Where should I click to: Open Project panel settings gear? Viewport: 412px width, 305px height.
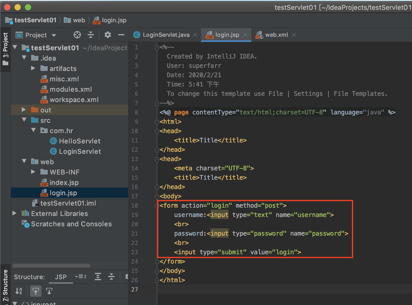tap(108, 35)
